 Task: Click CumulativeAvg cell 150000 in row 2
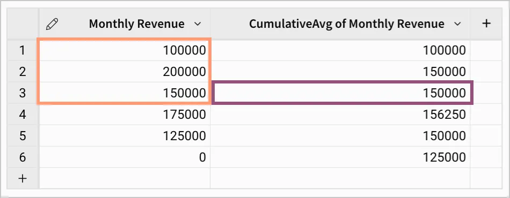[x=340, y=72]
